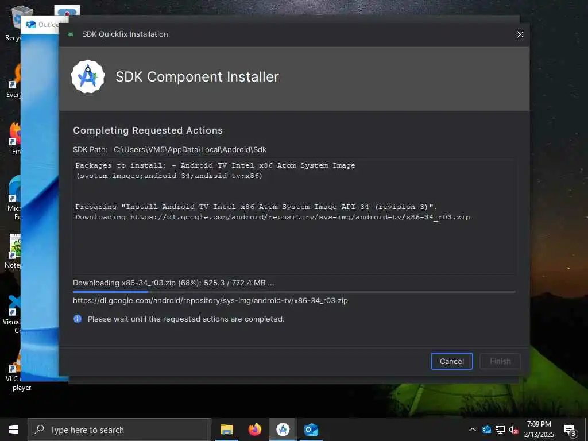Show hidden system tray icons

[473, 430]
